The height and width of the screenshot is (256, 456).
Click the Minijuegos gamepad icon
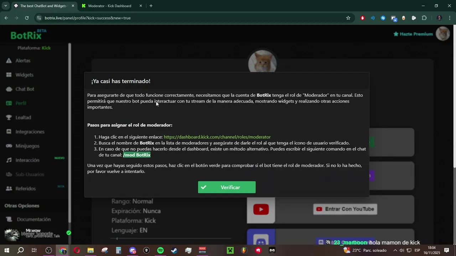pyautogui.click(x=9, y=146)
